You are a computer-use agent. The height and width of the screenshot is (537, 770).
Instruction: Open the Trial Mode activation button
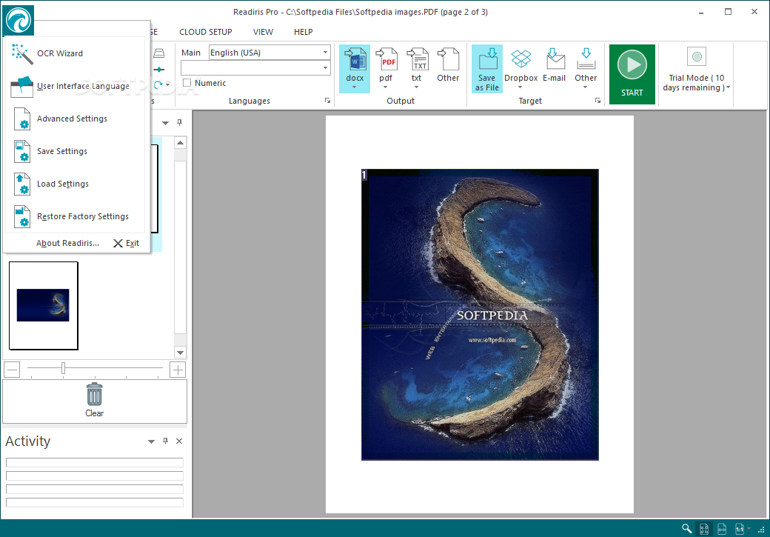[x=697, y=70]
